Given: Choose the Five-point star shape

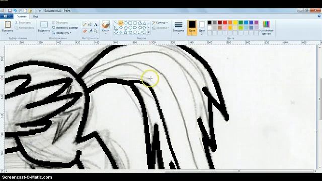Looking at the screenshot, I should click(x=125, y=32).
